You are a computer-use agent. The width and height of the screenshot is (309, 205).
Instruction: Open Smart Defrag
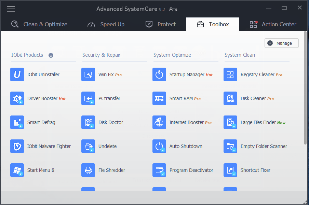(x=42, y=122)
